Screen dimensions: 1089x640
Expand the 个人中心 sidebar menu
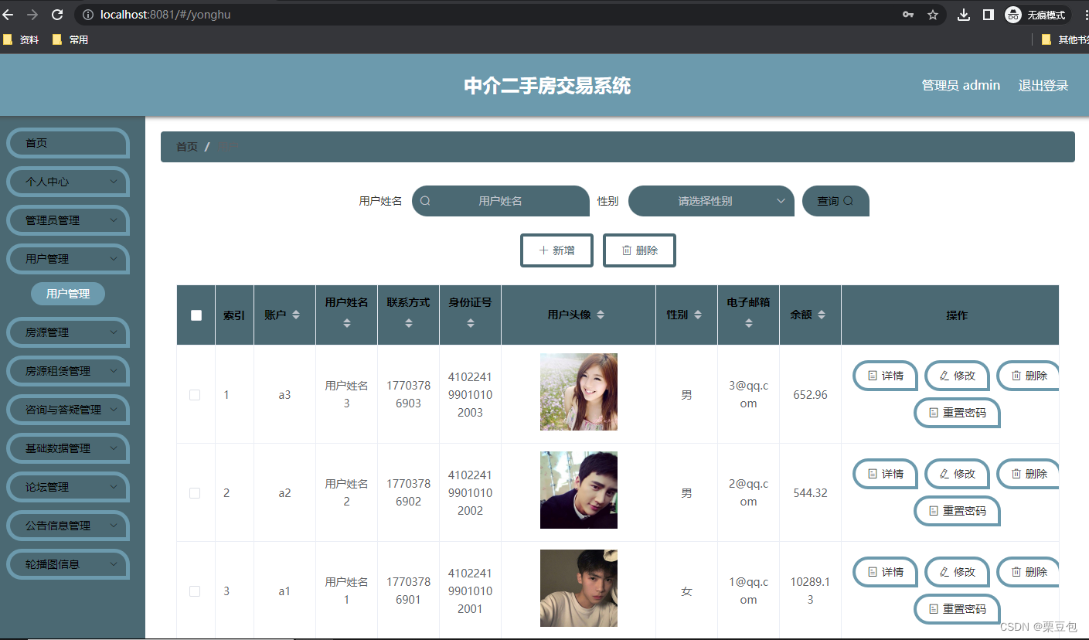[x=68, y=182]
